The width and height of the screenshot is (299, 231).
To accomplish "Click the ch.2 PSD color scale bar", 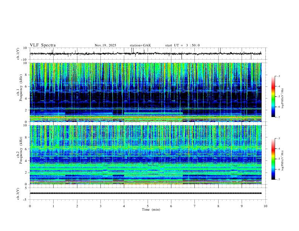I will [x=273, y=159].
